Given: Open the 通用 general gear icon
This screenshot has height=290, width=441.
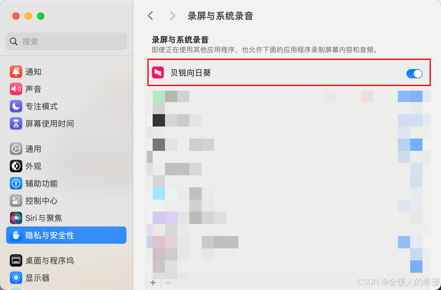Looking at the screenshot, I should point(16,149).
